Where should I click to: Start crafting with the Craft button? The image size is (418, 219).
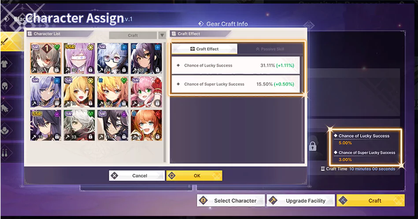371,201
